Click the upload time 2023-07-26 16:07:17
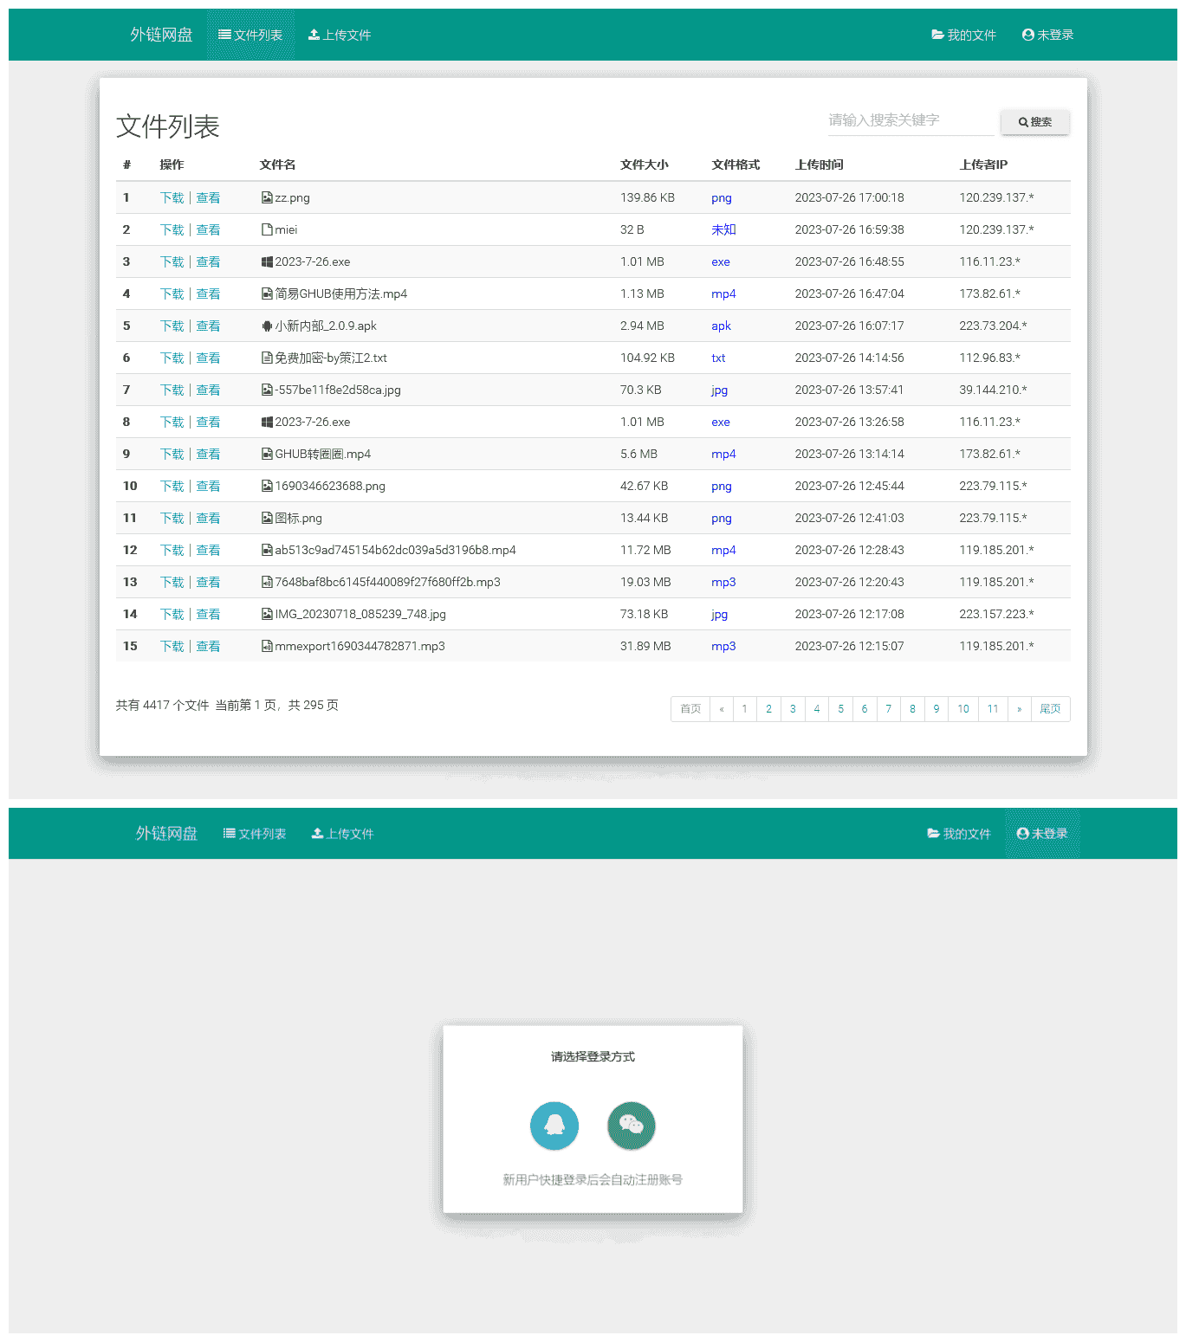This screenshot has width=1186, height=1342. pyautogui.click(x=849, y=326)
